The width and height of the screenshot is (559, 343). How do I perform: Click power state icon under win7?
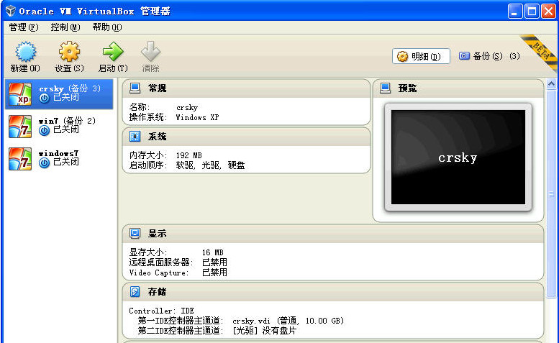pos(44,131)
